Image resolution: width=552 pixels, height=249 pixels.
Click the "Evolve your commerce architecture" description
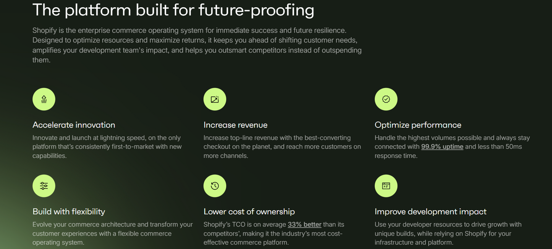click(112, 233)
